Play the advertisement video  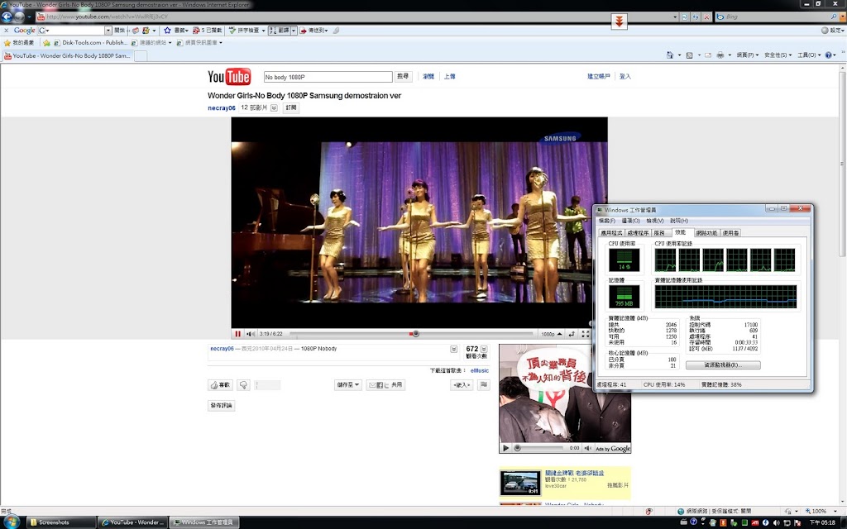coord(505,448)
